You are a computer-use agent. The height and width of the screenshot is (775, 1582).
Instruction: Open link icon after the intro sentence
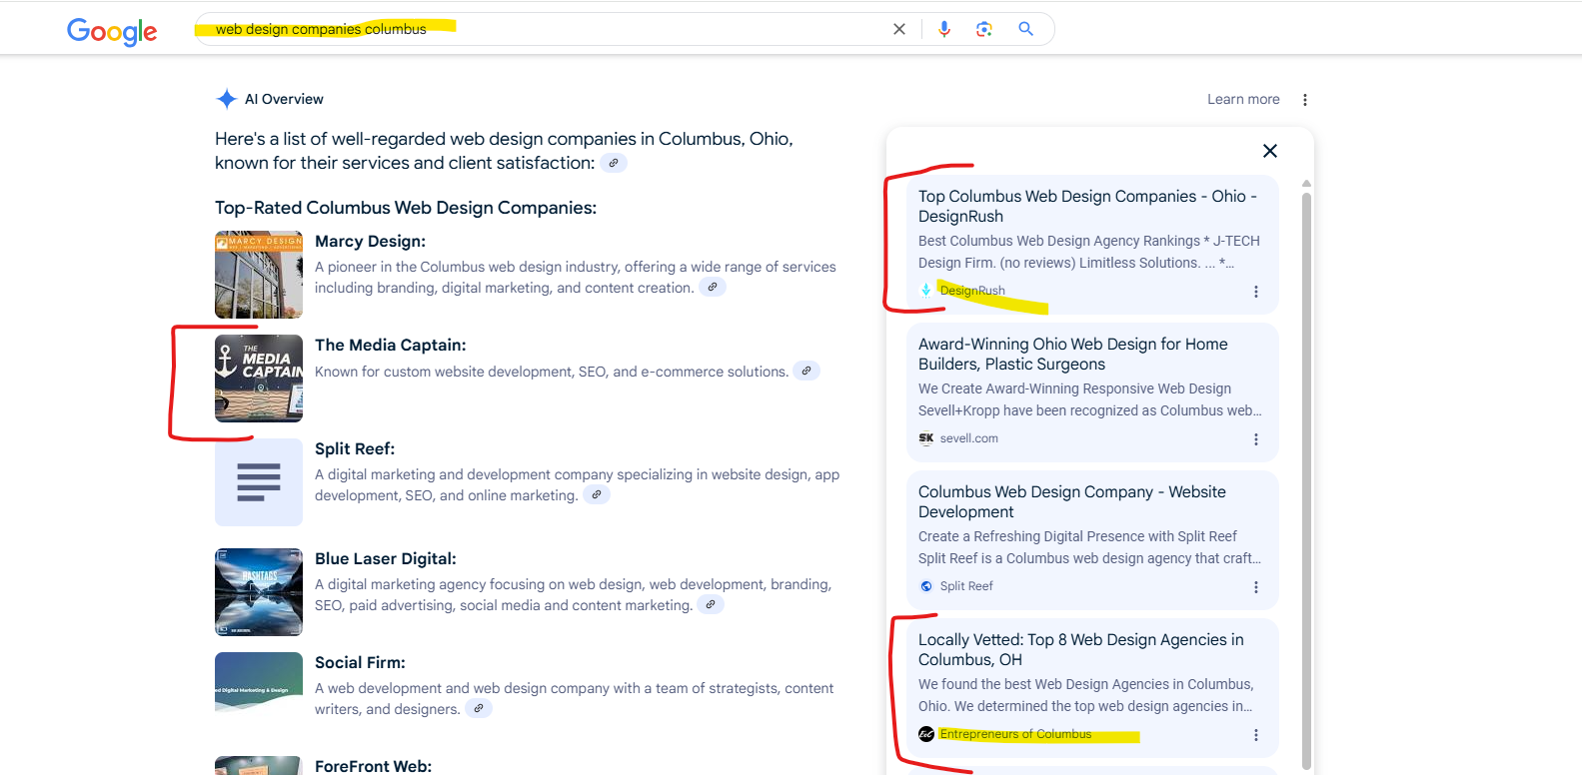pos(614,163)
